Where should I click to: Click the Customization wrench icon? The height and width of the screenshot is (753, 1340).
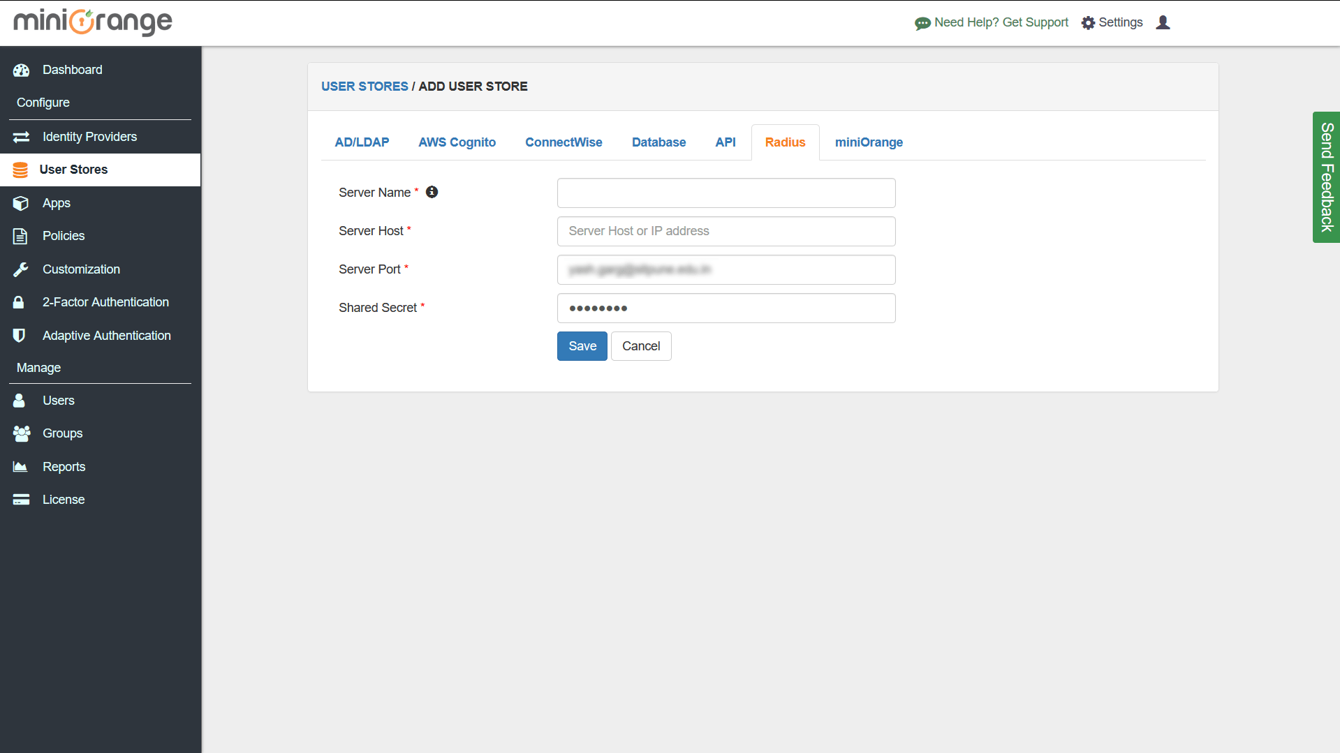click(x=21, y=269)
